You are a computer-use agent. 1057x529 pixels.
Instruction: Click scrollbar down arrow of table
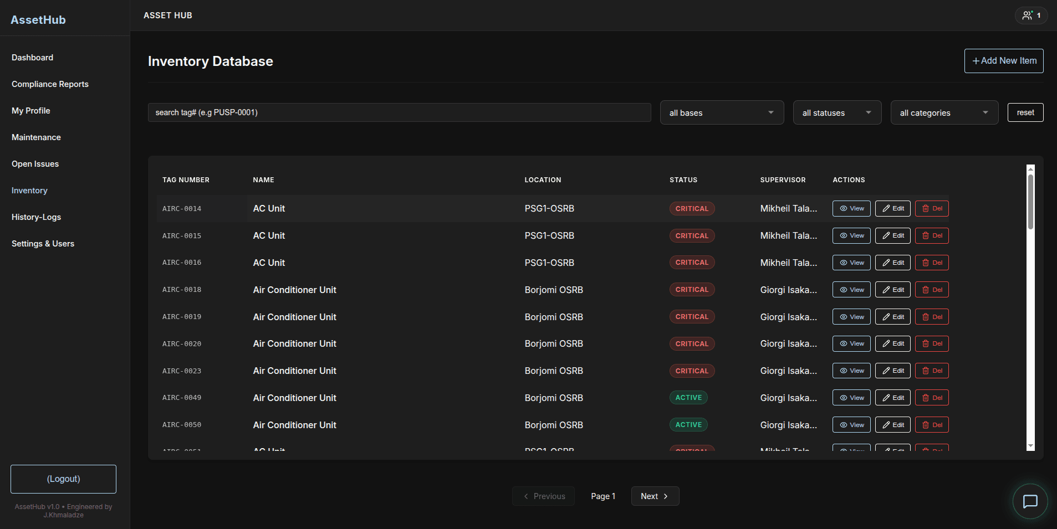(1030, 446)
